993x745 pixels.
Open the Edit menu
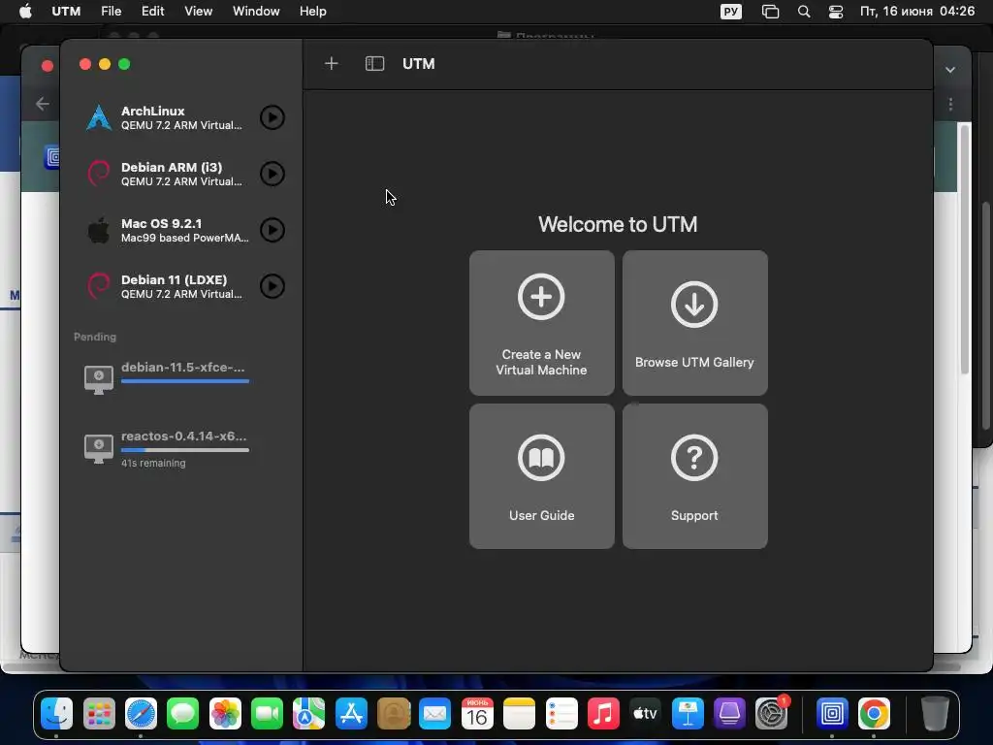point(152,12)
